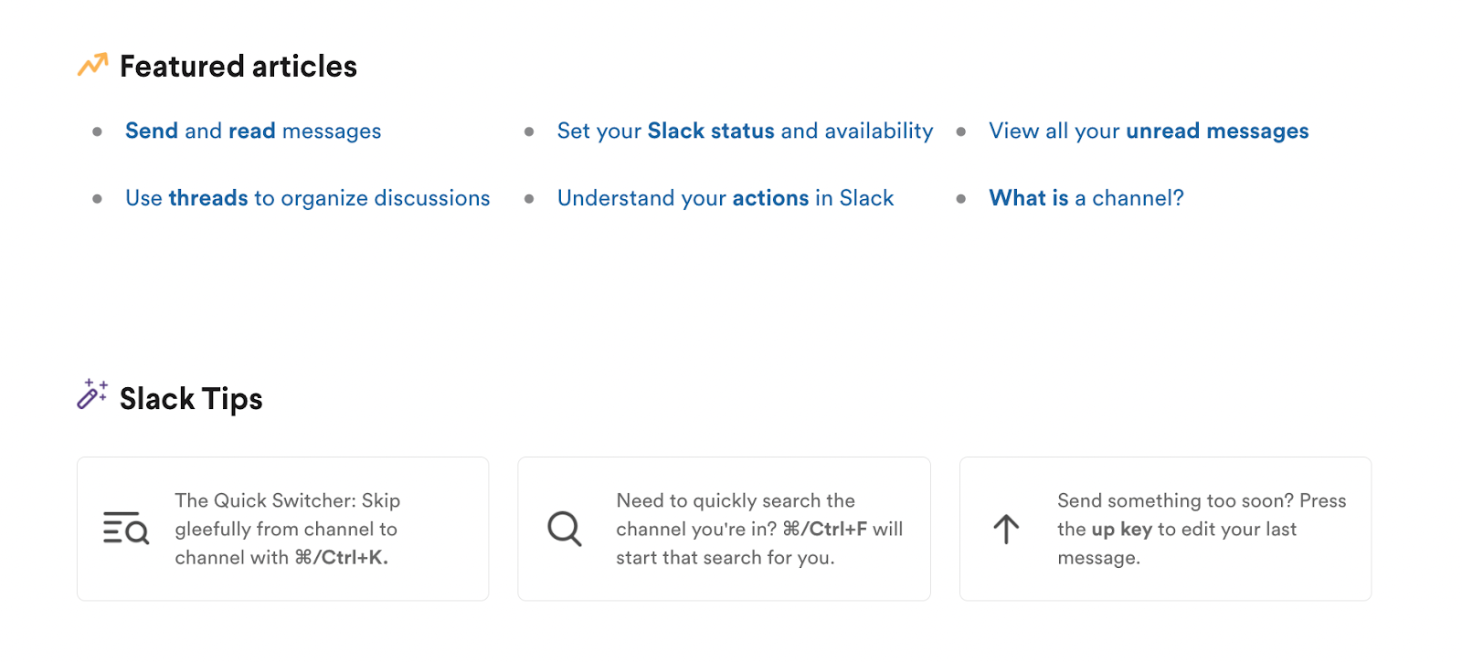Select the 'Send something too soon?' tip text
Screen dimensions: 1462x662
(1202, 529)
